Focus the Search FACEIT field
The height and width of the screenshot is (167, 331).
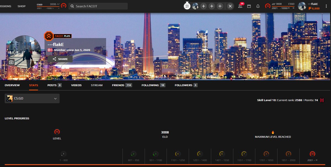[98, 6]
